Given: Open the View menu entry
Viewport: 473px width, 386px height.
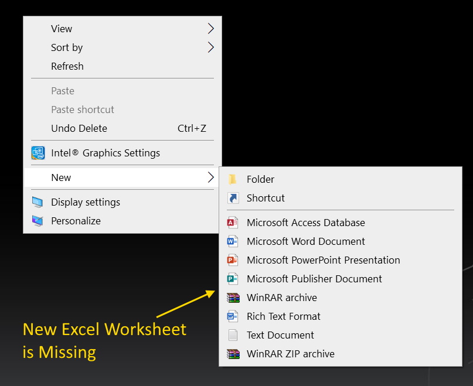Looking at the screenshot, I should click(x=122, y=29).
